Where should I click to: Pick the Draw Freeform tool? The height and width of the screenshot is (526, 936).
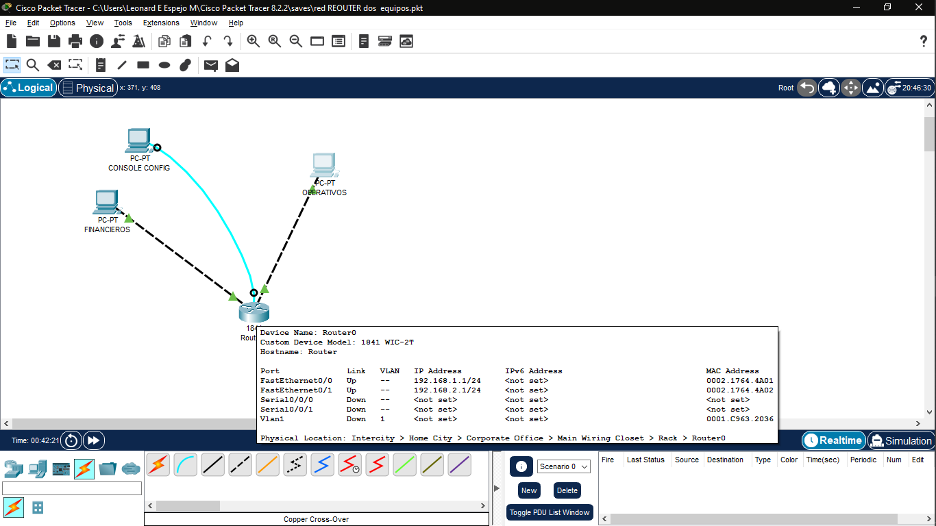[x=186, y=65]
